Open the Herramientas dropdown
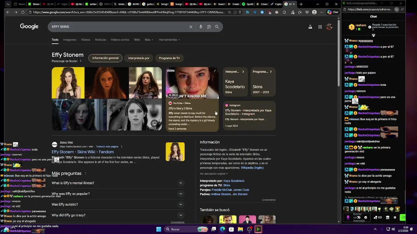The height and width of the screenshot is (234, 417). coord(169,40)
